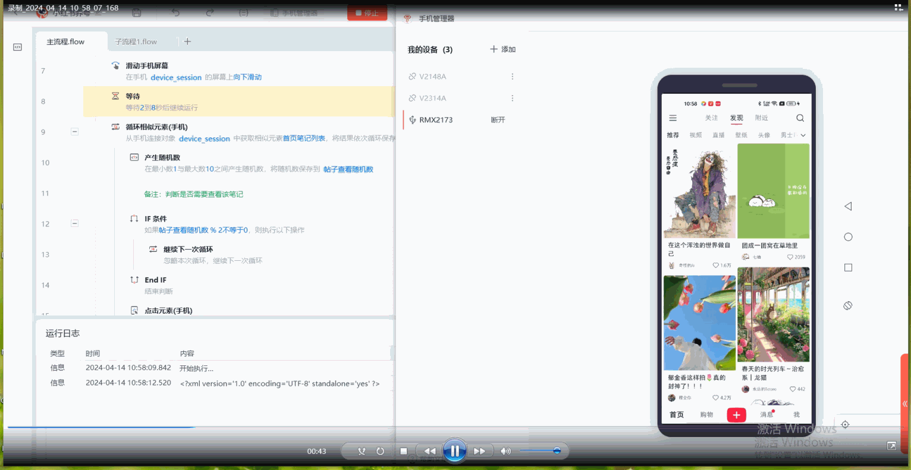Image resolution: width=911 pixels, height=470 pixels.
Task: Click the 帖子查看随机数 variable link in step 10
Action: (348, 169)
